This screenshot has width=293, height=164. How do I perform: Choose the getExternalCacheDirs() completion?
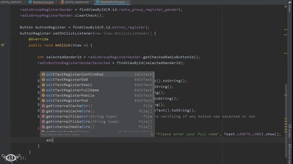pyautogui.click(x=97, y=111)
